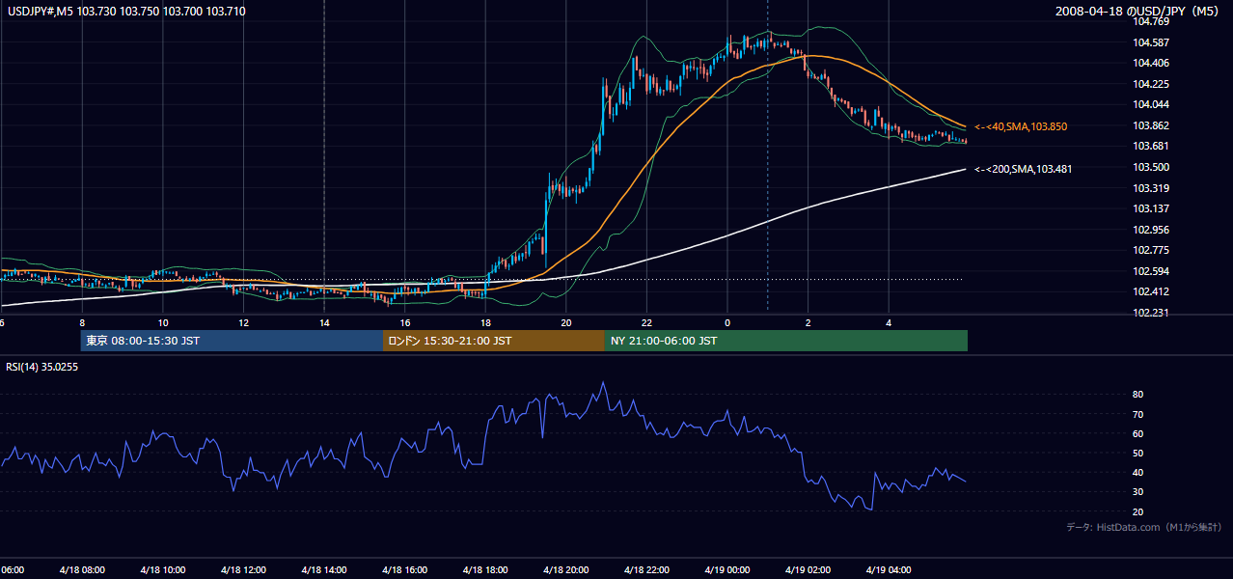Click hour tick 12 under the price chart
1233x579 pixels.
point(243,323)
